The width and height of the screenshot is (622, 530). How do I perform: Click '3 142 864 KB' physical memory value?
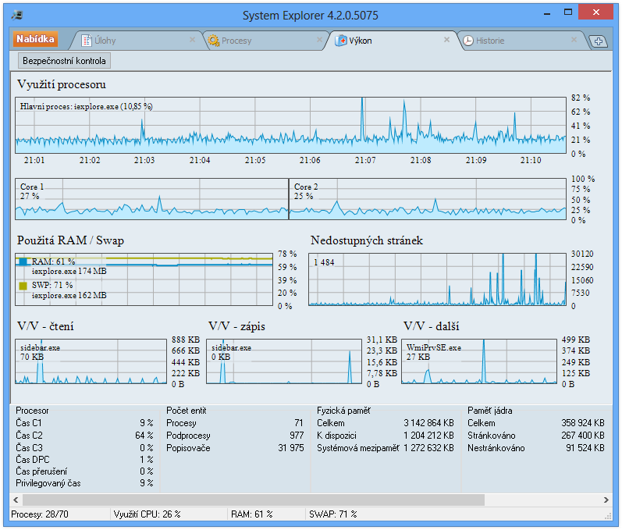[428, 423]
